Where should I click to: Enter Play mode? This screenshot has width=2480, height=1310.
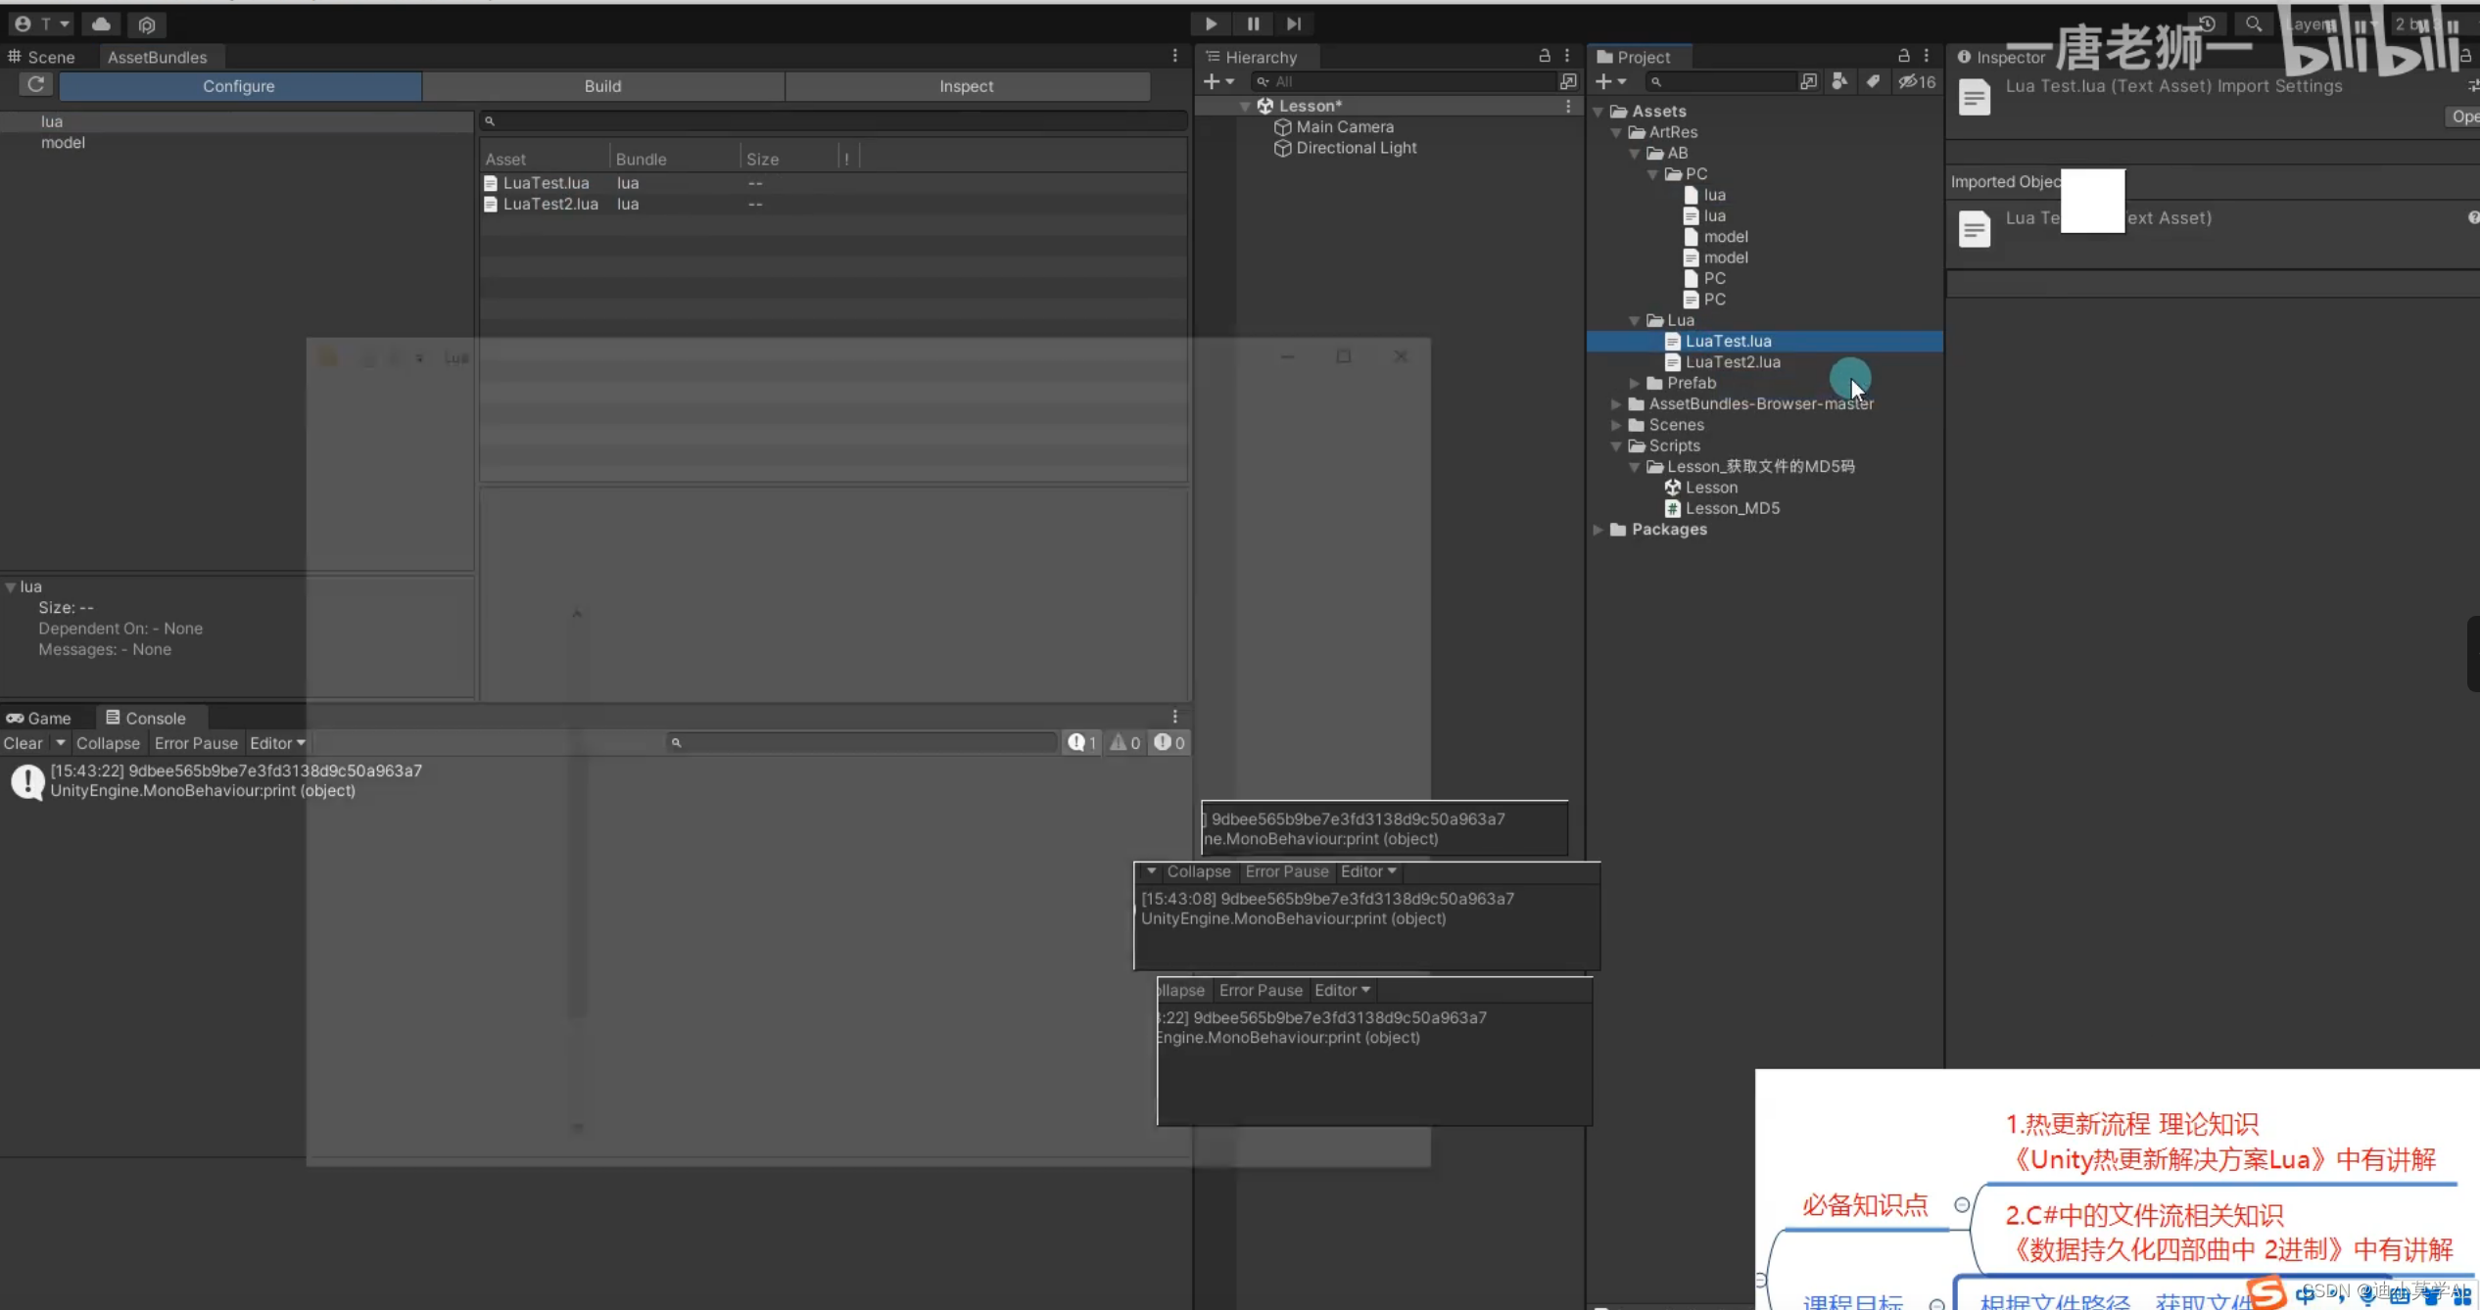(x=1211, y=23)
